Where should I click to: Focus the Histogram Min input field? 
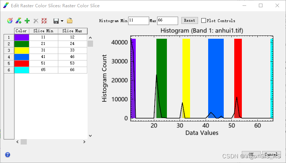tap(139, 21)
